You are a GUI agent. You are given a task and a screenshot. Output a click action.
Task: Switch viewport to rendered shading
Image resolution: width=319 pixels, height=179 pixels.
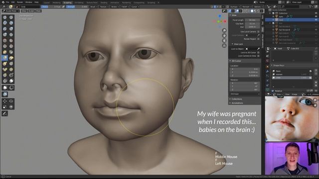[258, 11]
